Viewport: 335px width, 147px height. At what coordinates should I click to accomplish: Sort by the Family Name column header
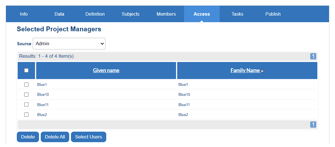coord(245,71)
